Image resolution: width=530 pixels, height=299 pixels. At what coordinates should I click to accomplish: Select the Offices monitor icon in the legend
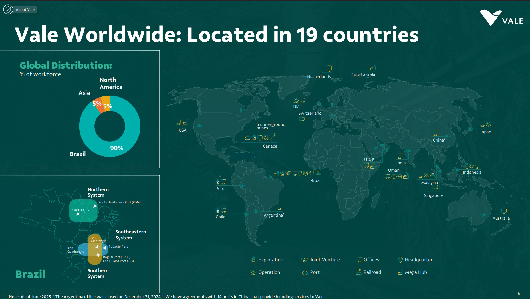pos(359,260)
